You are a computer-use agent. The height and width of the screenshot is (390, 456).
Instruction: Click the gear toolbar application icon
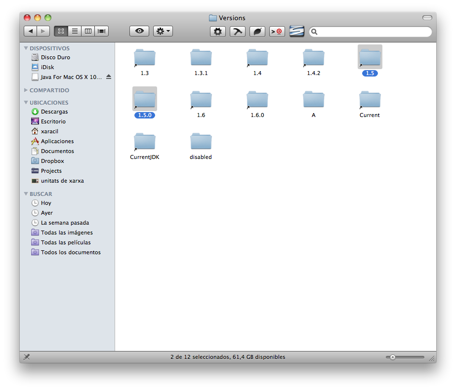[218, 32]
